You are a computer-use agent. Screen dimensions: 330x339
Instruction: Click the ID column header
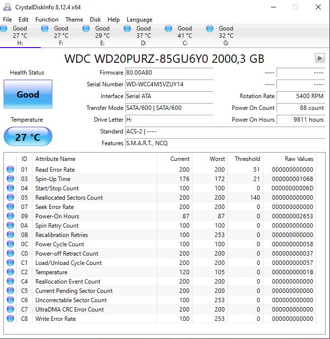(x=24, y=159)
